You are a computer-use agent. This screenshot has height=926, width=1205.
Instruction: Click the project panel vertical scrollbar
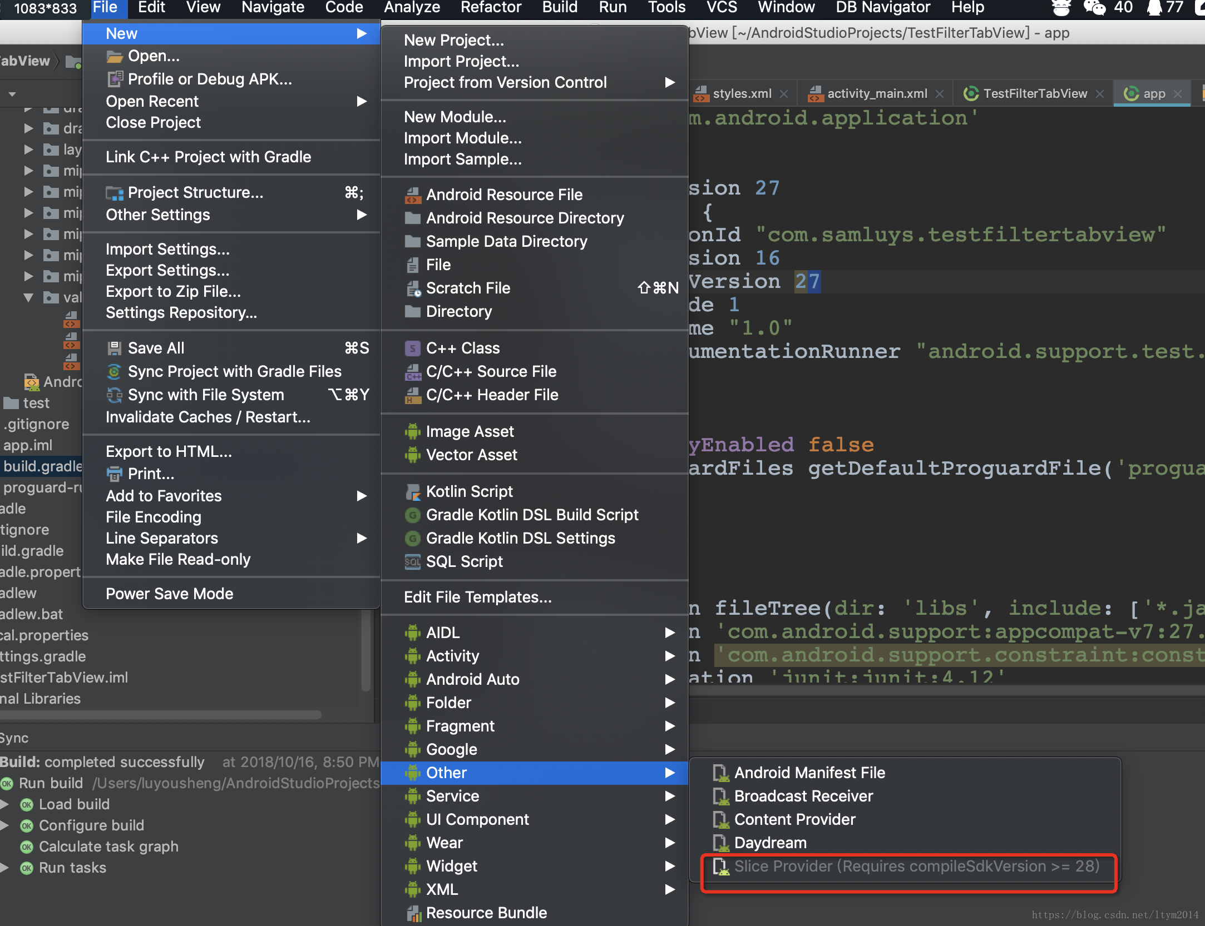(x=366, y=650)
